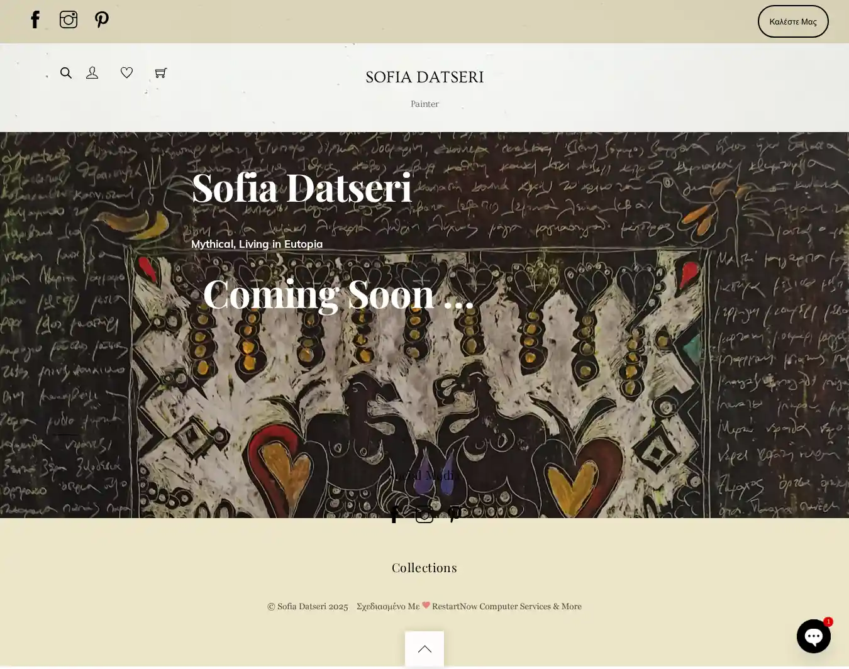Image resolution: width=849 pixels, height=669 pixels.
Task: Open the Instagram icon in top bar
Action: click(69, 19)
